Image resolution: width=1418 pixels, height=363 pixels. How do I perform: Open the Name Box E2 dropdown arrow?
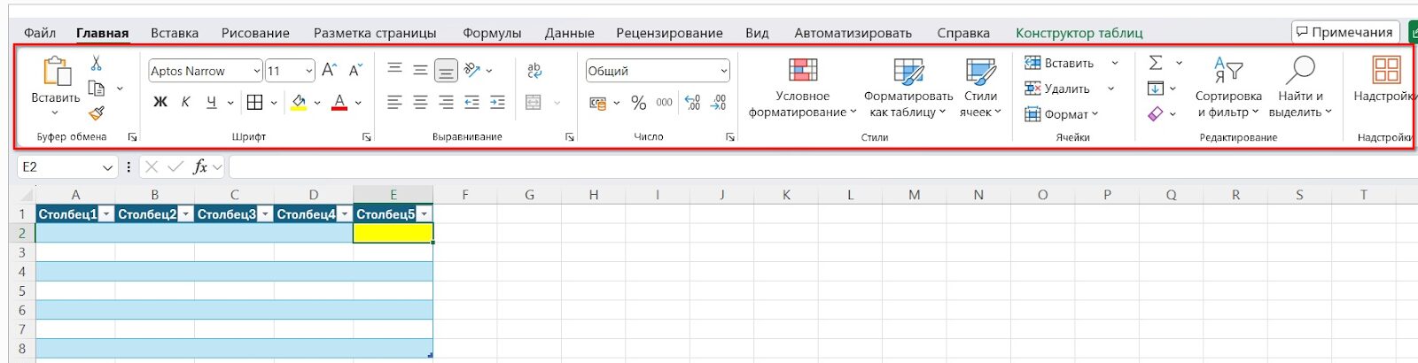(x=107, y=167)
